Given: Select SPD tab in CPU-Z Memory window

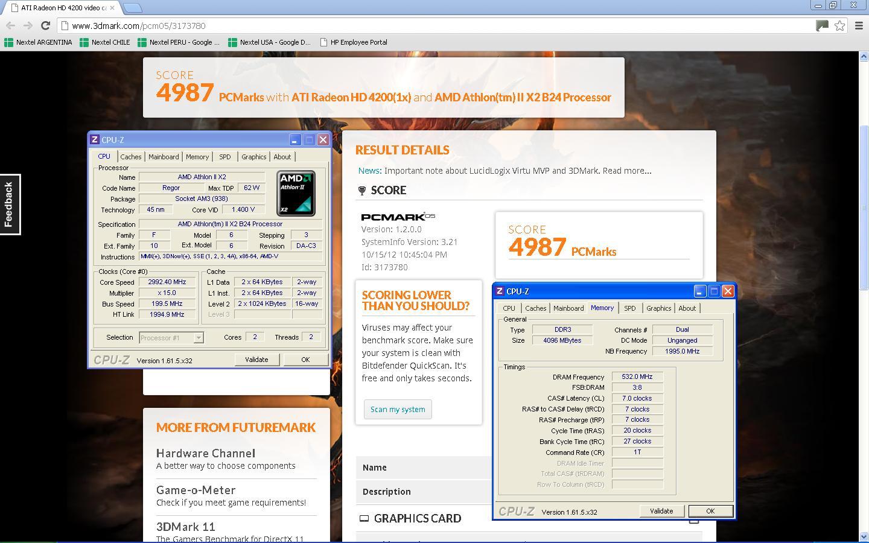Looking at the screenshot, I should [630, 308].
